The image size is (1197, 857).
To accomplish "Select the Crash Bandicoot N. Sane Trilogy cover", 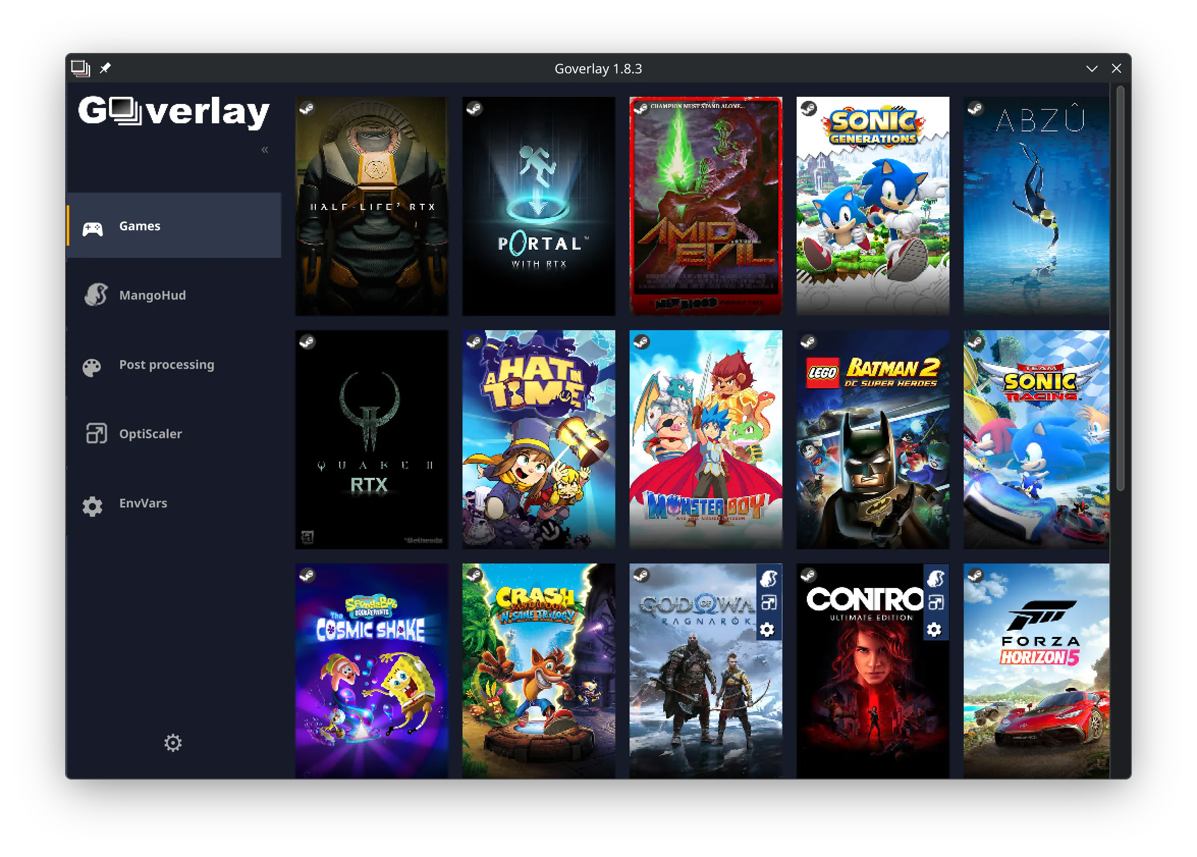I will [538, 671].
